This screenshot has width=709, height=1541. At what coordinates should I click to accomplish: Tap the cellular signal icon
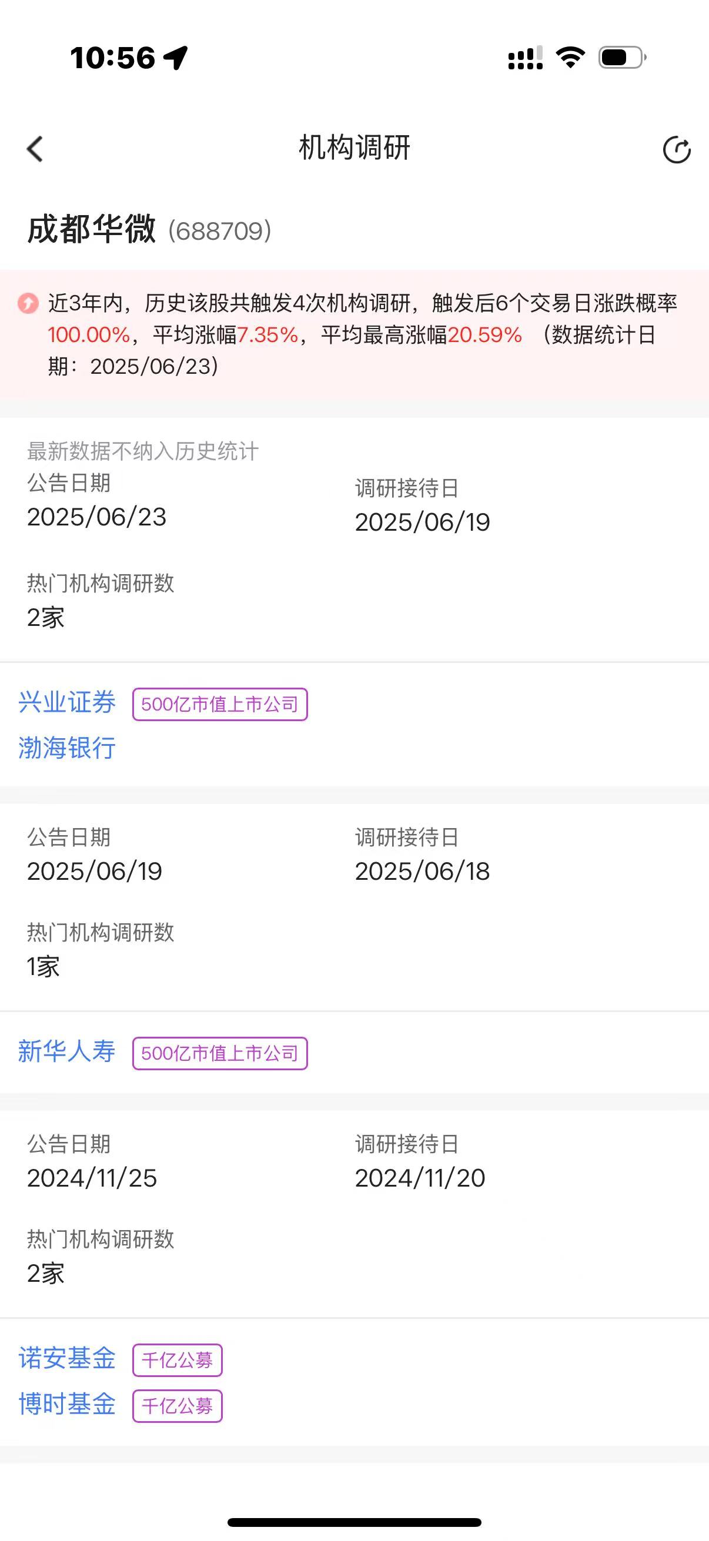point(526,58)
